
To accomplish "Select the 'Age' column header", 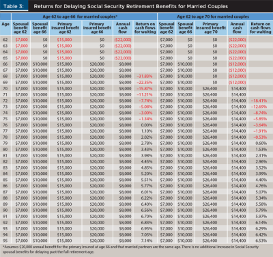I will coord(5,24).
